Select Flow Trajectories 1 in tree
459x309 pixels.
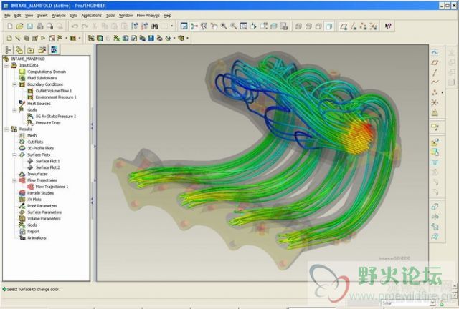coord(52,187)
